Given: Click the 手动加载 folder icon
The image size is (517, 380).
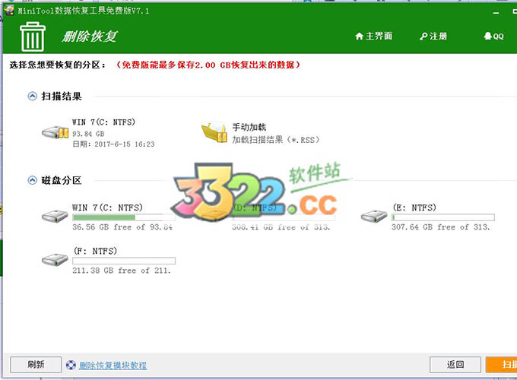Looking at the screenshot, I should 214,132.
